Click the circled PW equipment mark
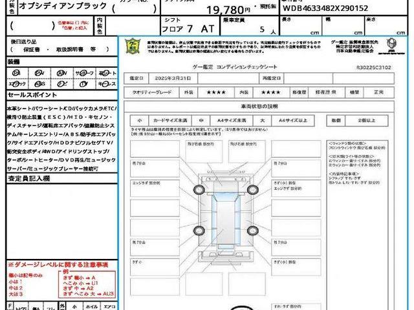The height and width of the screenshot is (310, 414). click(39, 73)
